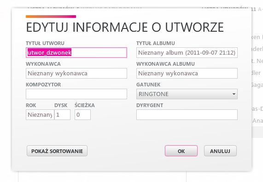Click the KOMPOZYTOR label text
This screenshot has width=263, height=182.
point(43,85)
